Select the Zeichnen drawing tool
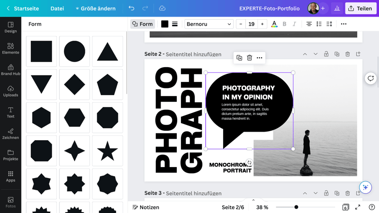379x213 pixels. click(10, 133)
